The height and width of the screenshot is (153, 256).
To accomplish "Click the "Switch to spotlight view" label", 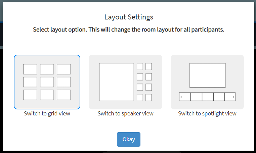I will pyautogui.click(x=207, y=113).
